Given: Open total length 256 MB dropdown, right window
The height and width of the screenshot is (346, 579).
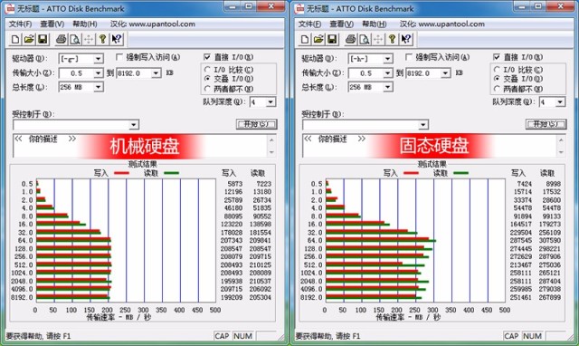Looking at the screenshot, I should (x=387, y=87).
